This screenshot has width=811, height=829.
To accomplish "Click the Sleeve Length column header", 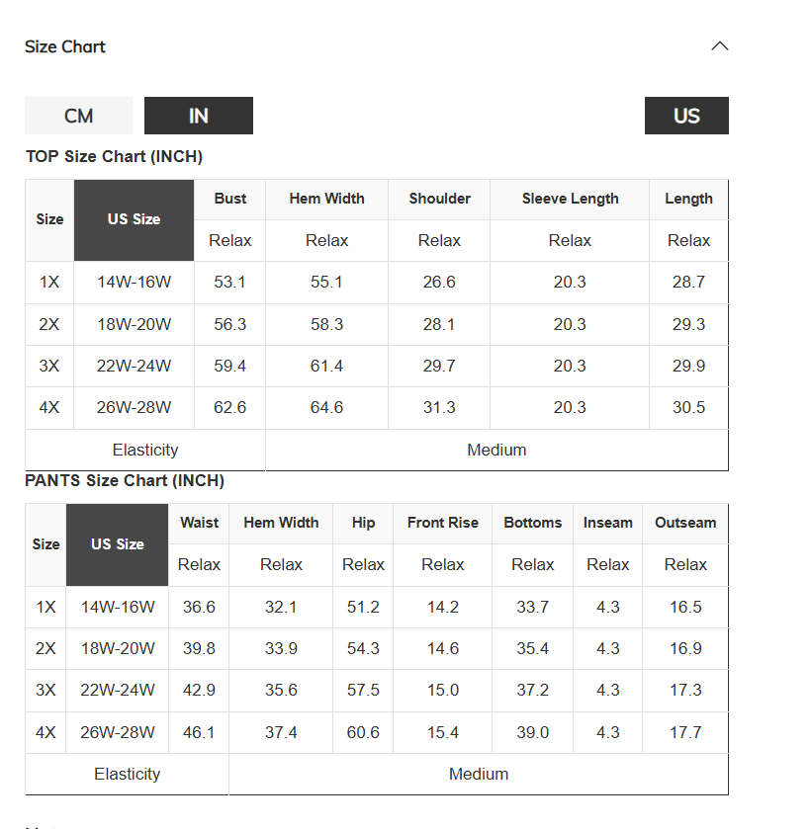I will 570,199.
